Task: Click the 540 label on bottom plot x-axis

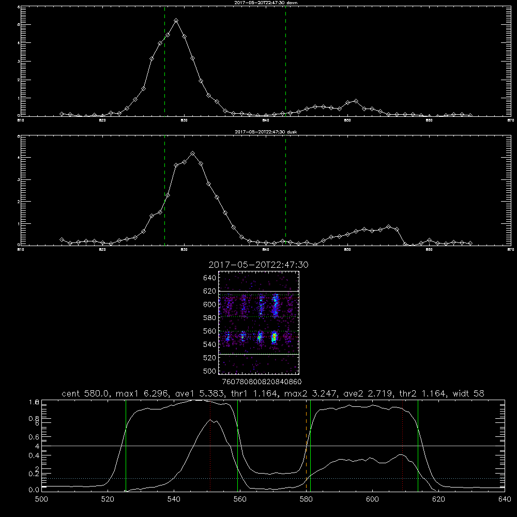Action: tap(174, 499)
